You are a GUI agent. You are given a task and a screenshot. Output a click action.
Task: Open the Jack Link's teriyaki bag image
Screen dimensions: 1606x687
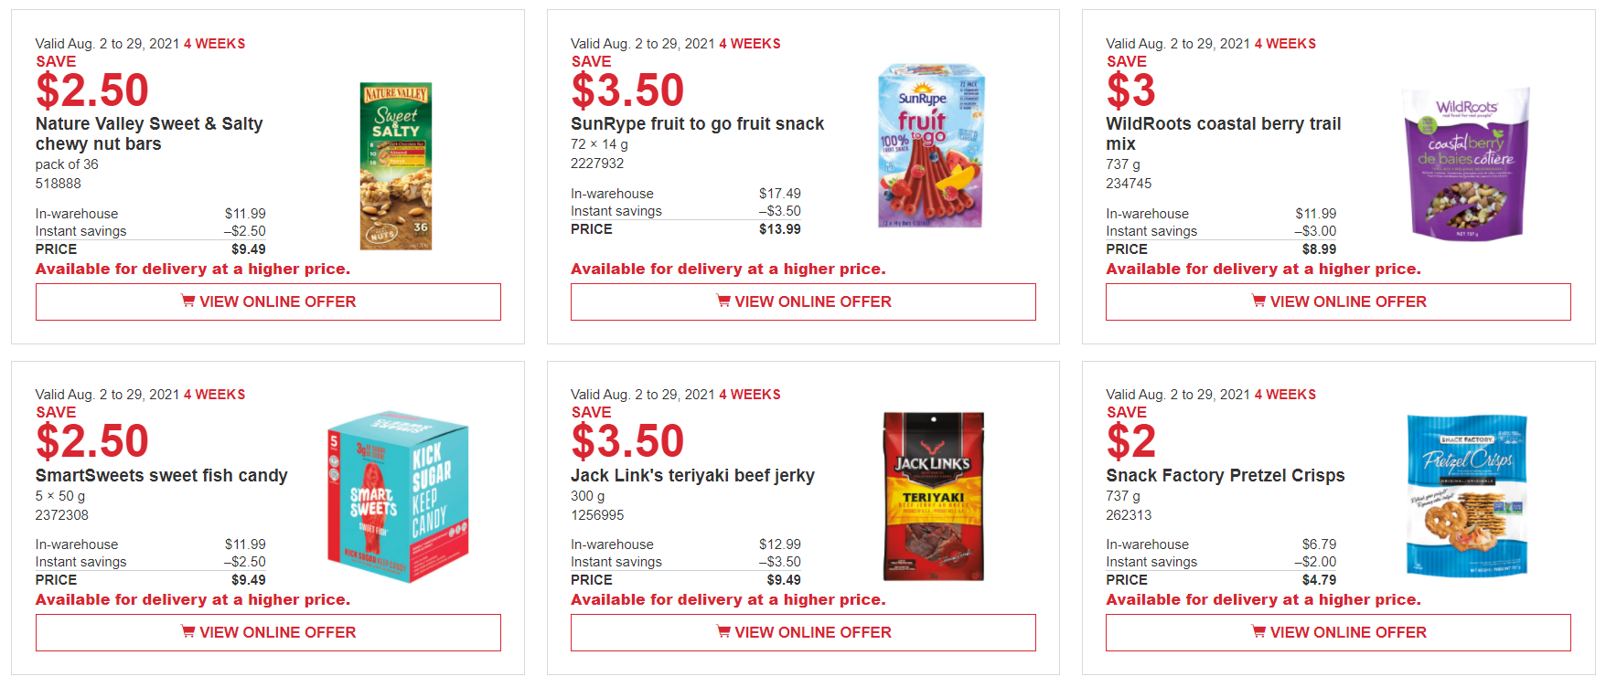933,496
